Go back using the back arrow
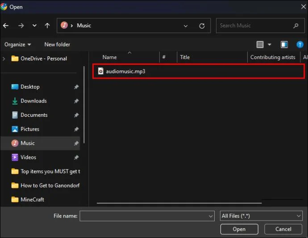This screenshot has height=238, width=308. 6,25
